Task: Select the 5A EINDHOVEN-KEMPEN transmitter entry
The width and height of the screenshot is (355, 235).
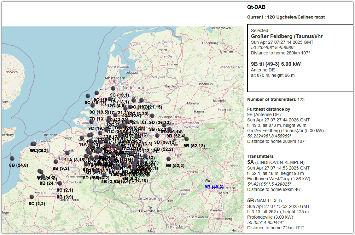Action: (276, 162)
